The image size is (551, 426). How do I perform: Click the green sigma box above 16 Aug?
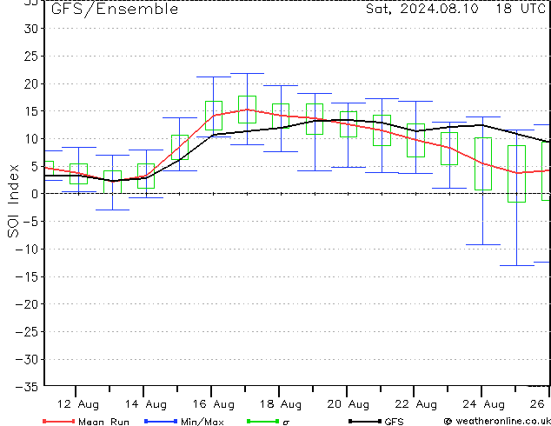point(214,116)
